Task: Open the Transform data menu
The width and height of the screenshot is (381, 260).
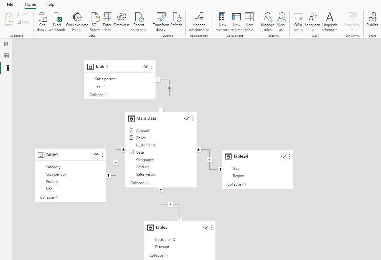Action: click(161, 22)
